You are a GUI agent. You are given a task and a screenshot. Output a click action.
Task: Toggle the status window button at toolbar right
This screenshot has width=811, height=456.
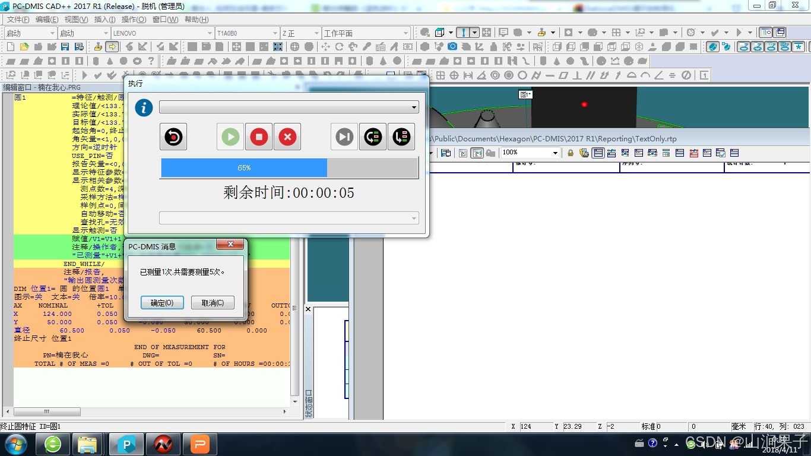(780, 33)
